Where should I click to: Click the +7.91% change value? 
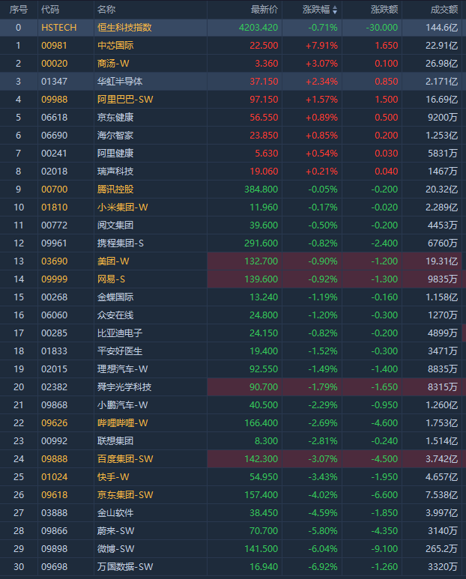pyautogui.click(x=321, y=46)
